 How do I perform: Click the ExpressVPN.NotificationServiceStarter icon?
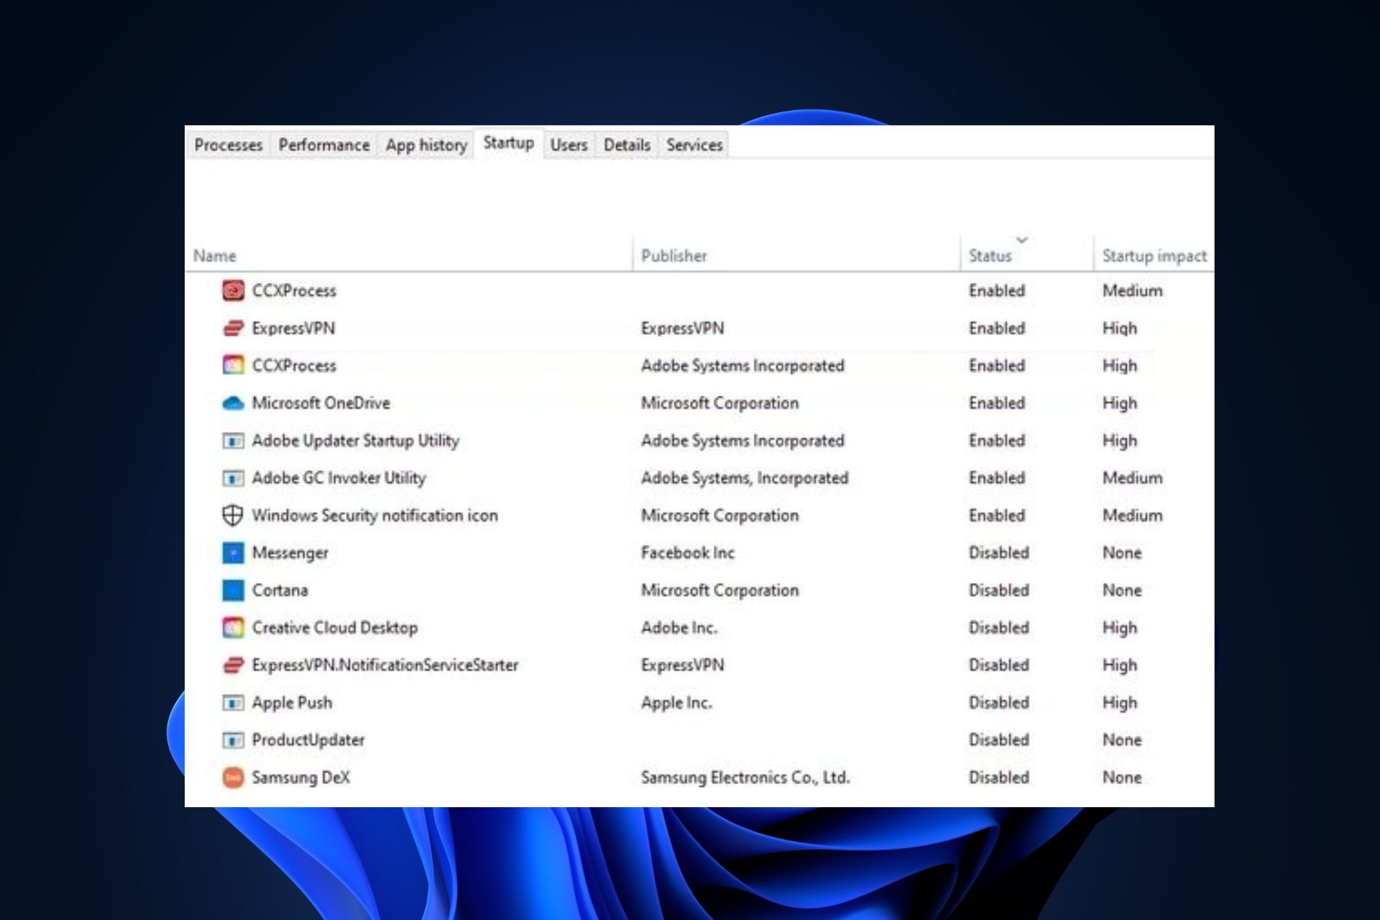[233, 666]
